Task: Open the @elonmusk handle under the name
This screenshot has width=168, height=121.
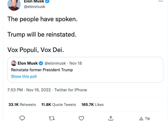Action: 35,7
